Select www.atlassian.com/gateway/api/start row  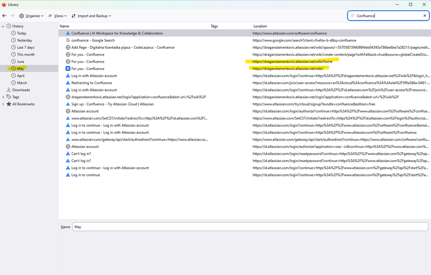(245, 140)
